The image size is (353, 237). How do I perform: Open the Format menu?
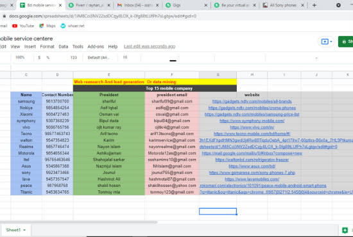(47, 47)
